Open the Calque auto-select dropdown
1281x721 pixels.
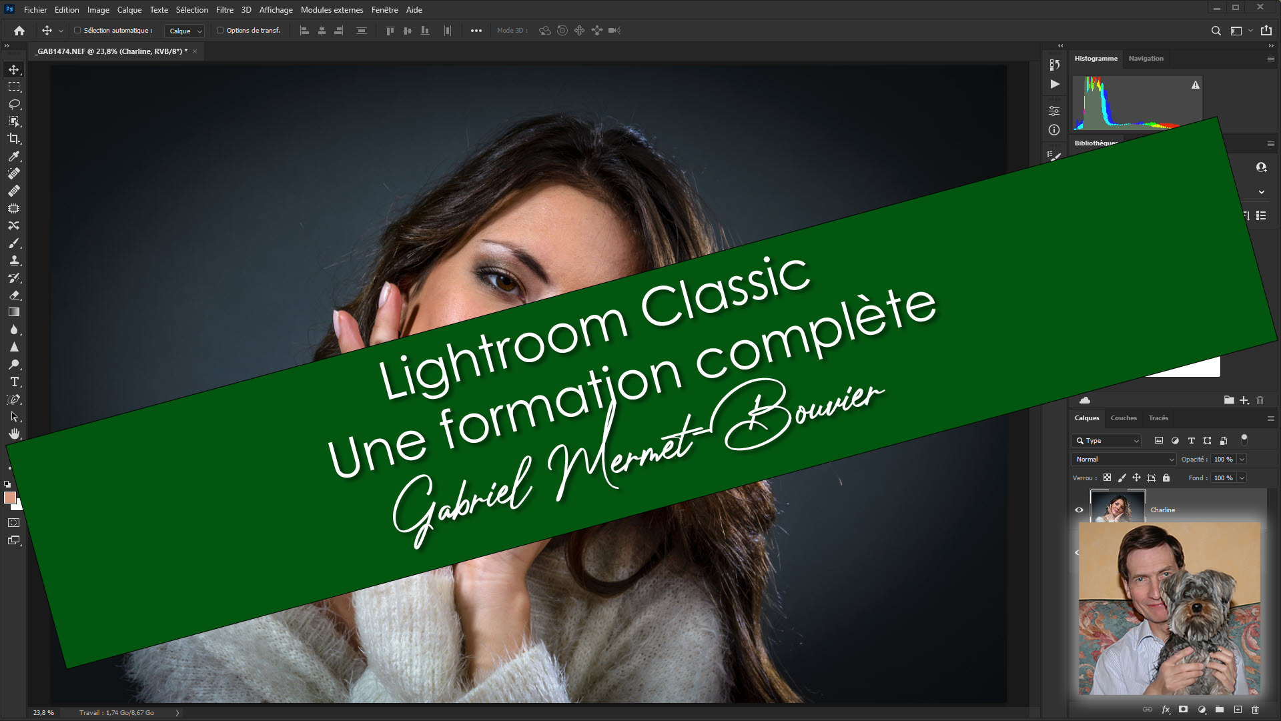click(184, 31)
